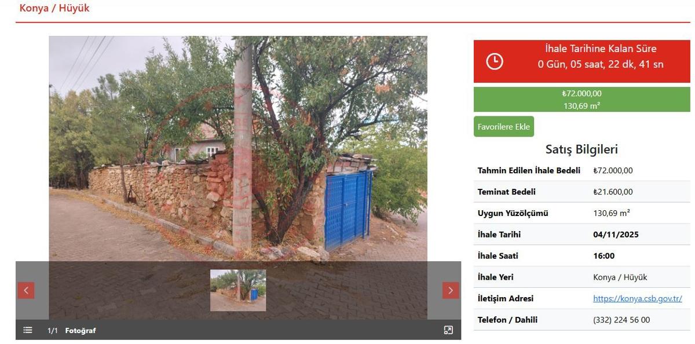Advance to the next photo with the right arrow

point(451,290)
